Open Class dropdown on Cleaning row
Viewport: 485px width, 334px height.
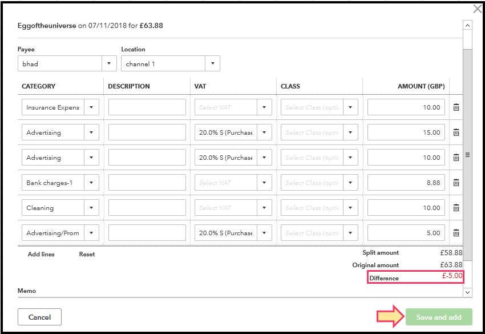350,208
